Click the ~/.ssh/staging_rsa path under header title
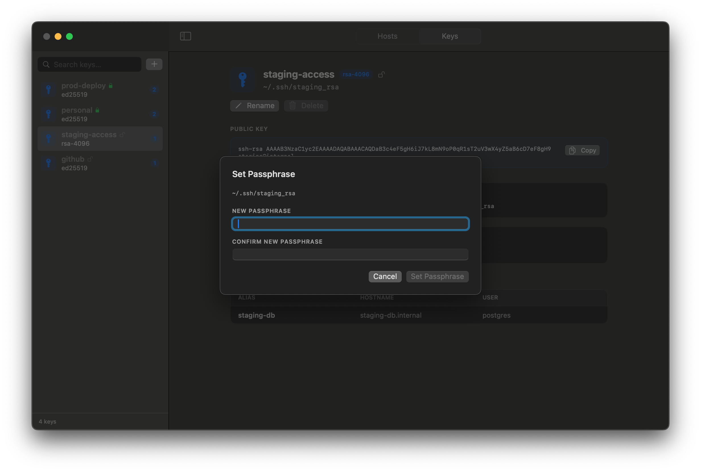Viewport: 701px width, 472px height. click(x=301, y=87)
